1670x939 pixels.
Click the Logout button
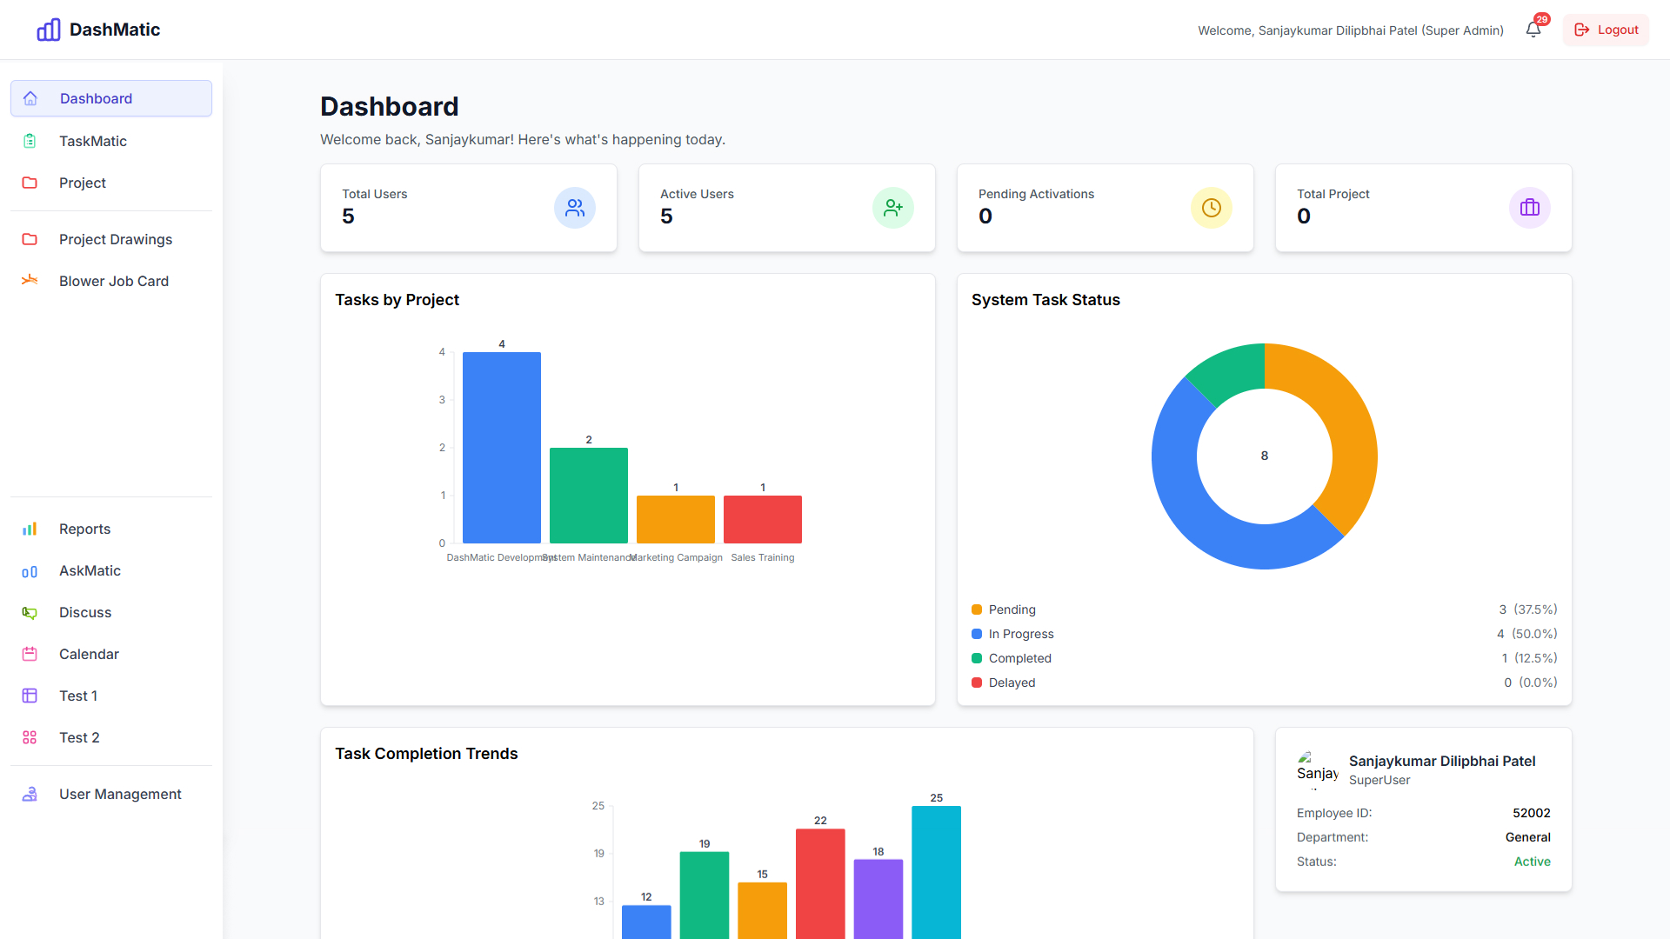[1605, 30]
